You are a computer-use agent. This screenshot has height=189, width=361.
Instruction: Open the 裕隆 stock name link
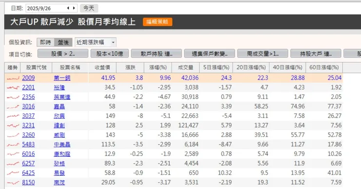(x=59, y=88)
